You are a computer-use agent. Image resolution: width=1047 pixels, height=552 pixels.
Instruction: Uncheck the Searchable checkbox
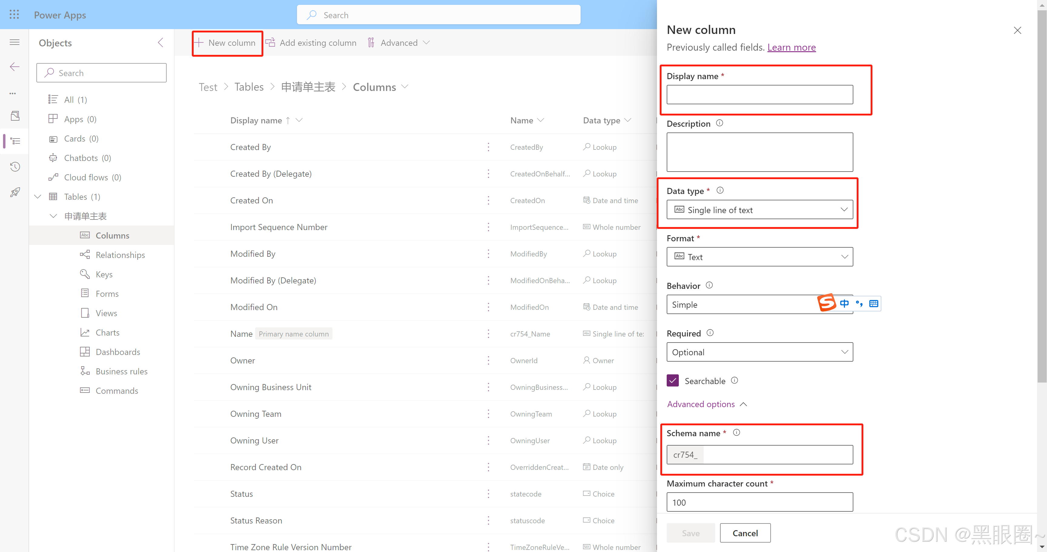coord(673,380)
